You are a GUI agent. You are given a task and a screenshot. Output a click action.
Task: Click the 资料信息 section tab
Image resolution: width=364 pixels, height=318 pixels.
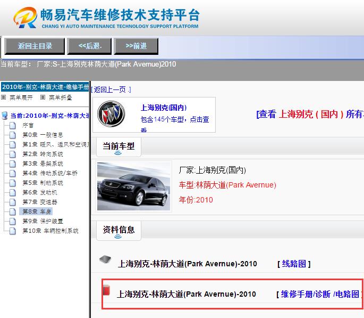click(x=118, y=231)
